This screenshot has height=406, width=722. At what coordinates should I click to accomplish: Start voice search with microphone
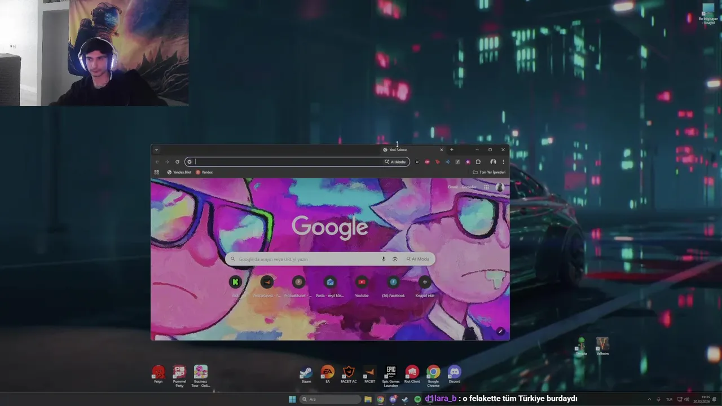[384, 259]
